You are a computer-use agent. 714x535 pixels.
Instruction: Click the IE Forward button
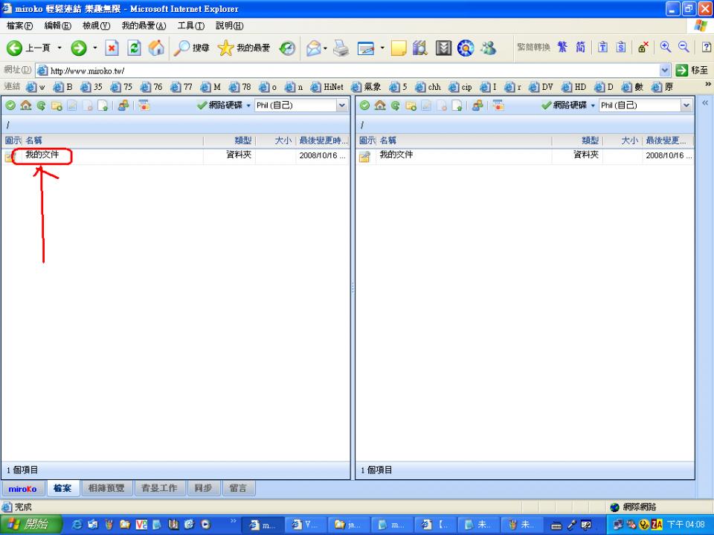coord(79,48)
